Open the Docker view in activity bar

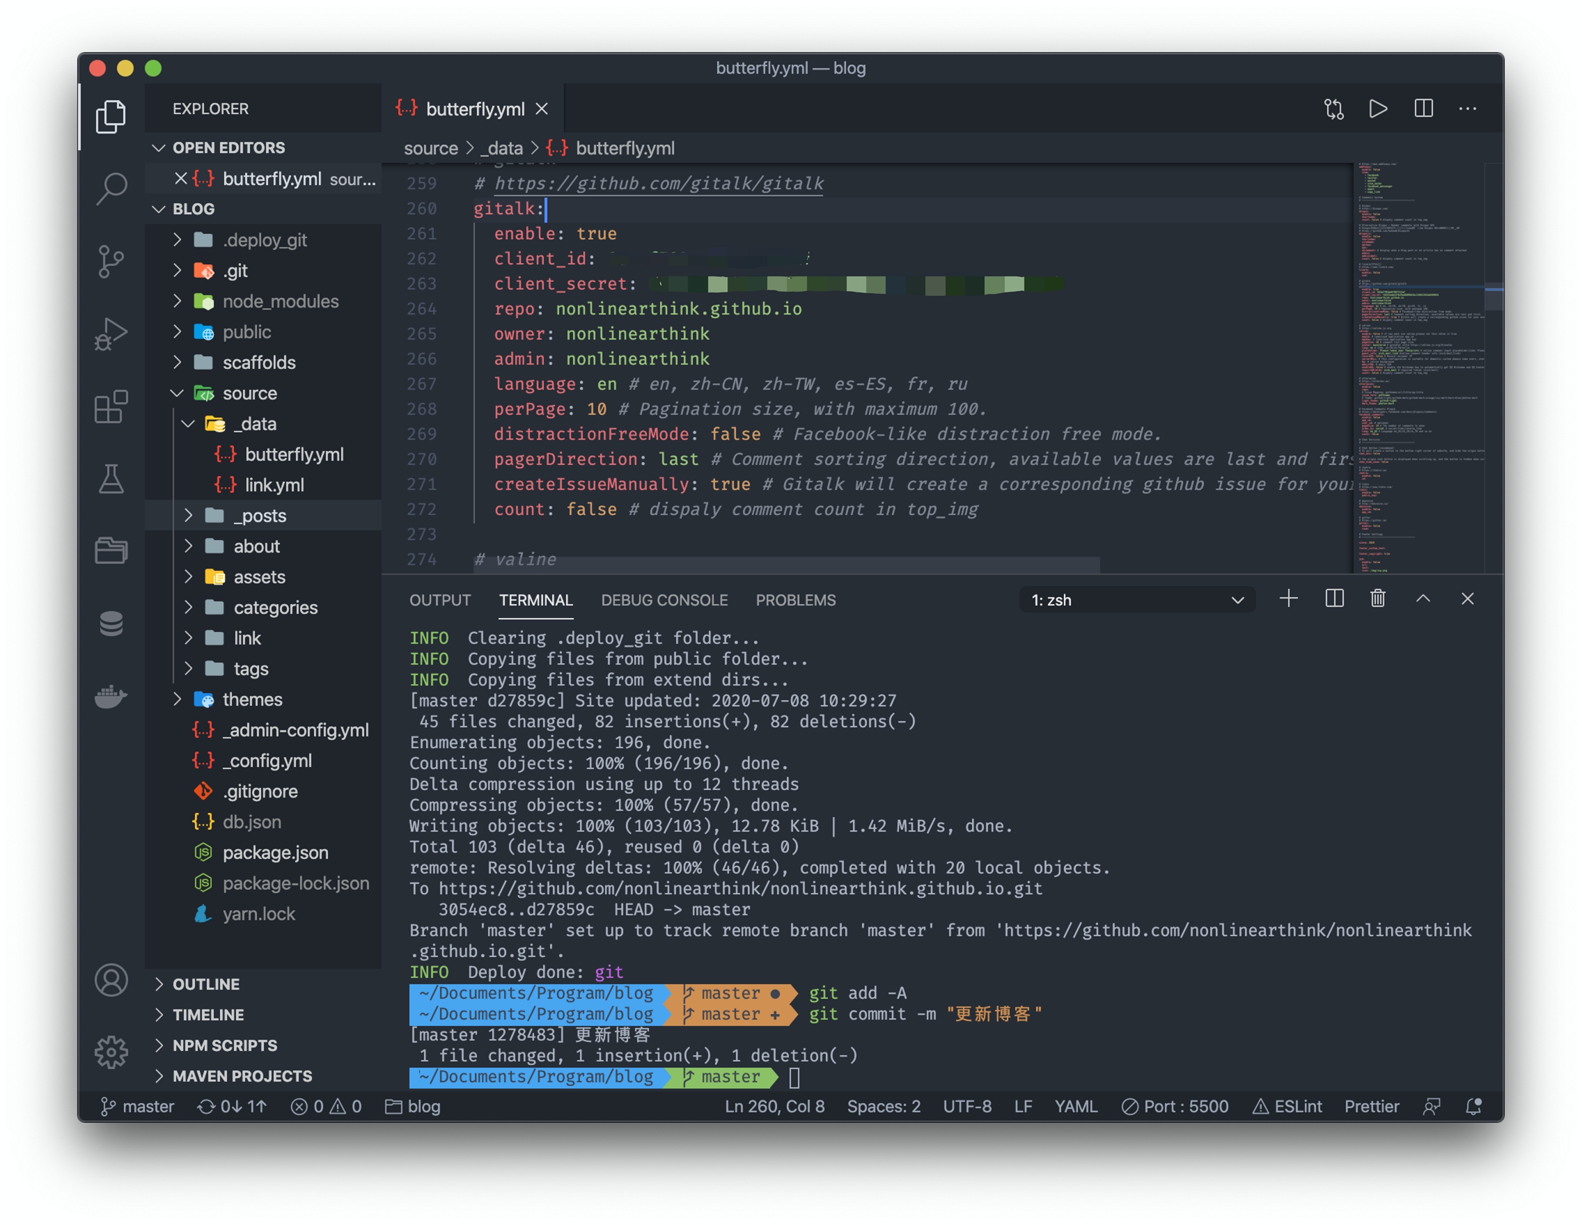(x=111, y=697)
